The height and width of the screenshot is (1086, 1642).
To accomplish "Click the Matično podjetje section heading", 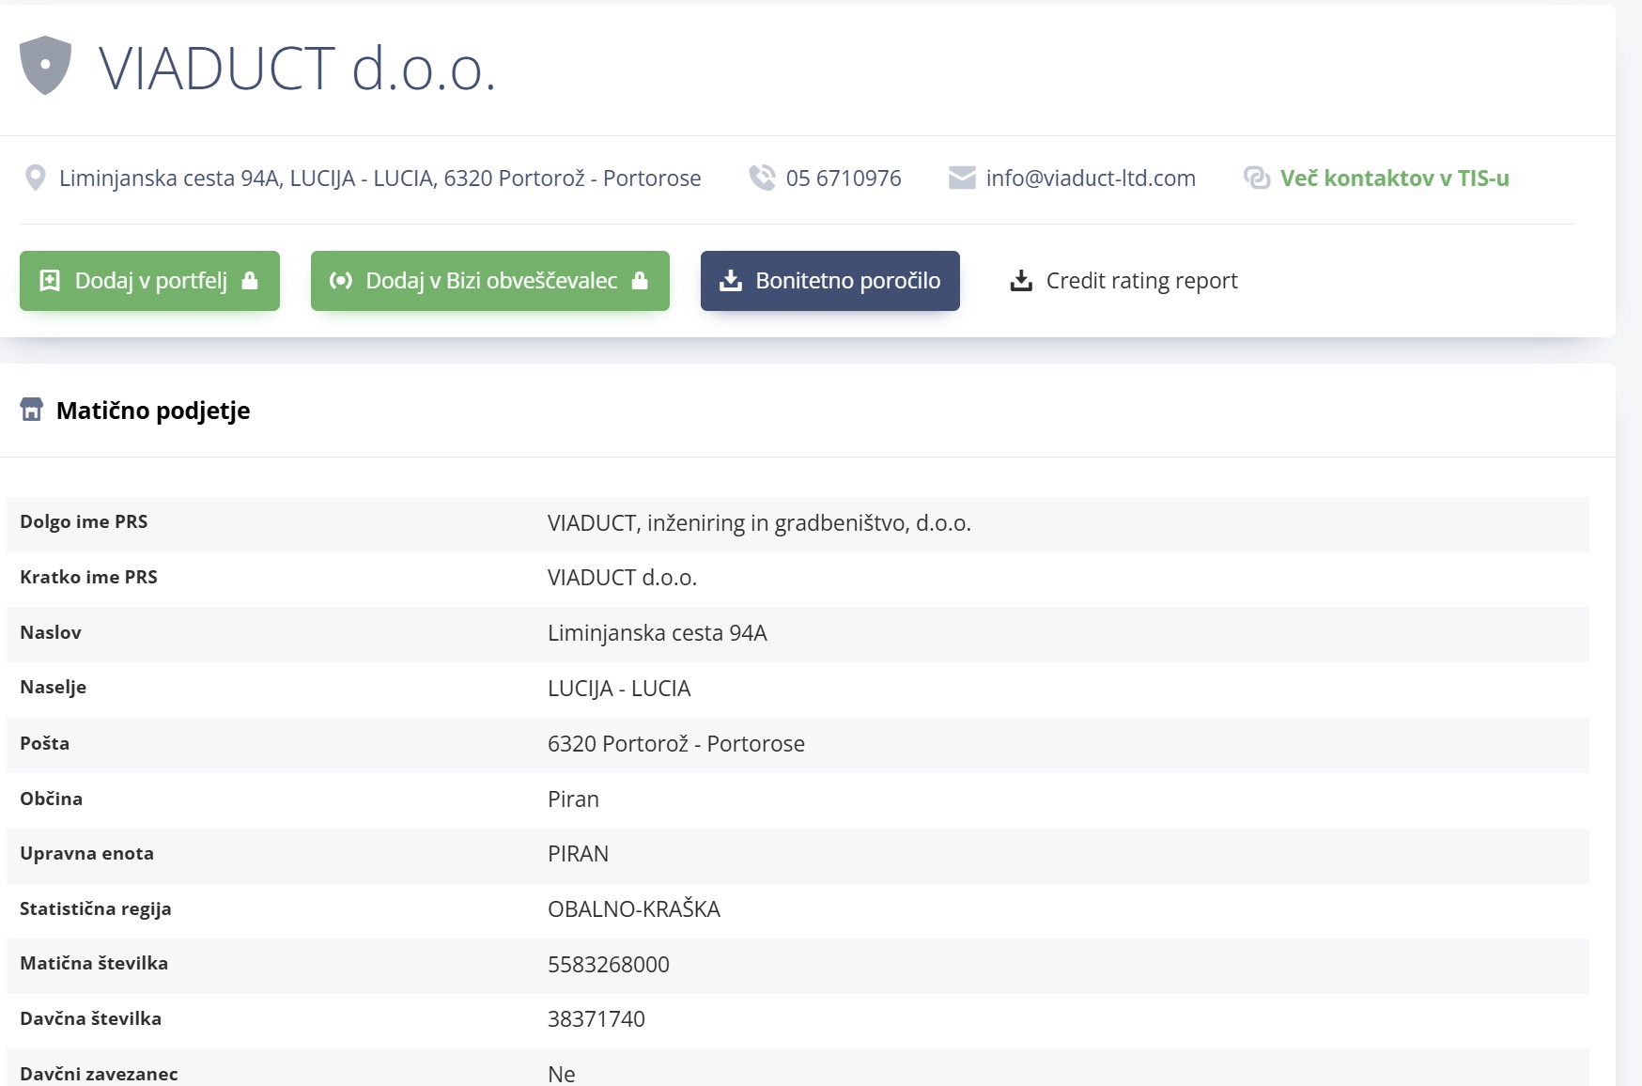I will [x=153, y=411].
